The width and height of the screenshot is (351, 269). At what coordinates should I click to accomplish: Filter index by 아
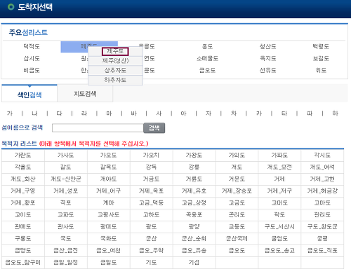[x=183, y=113]
